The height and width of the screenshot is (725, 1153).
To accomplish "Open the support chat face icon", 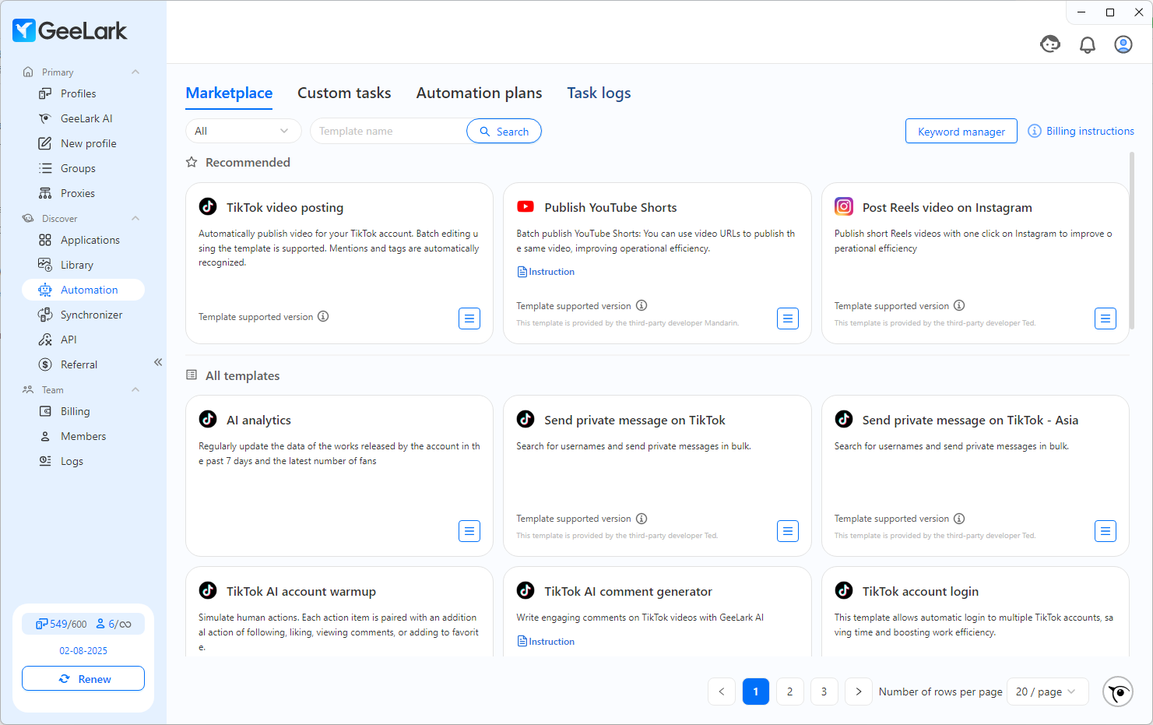I will [x=1050, y=44].
